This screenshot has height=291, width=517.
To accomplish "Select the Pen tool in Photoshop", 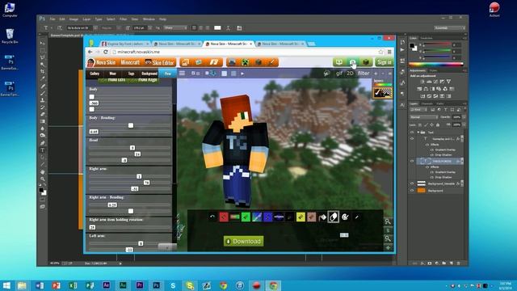I will click(x=43, y=143).
